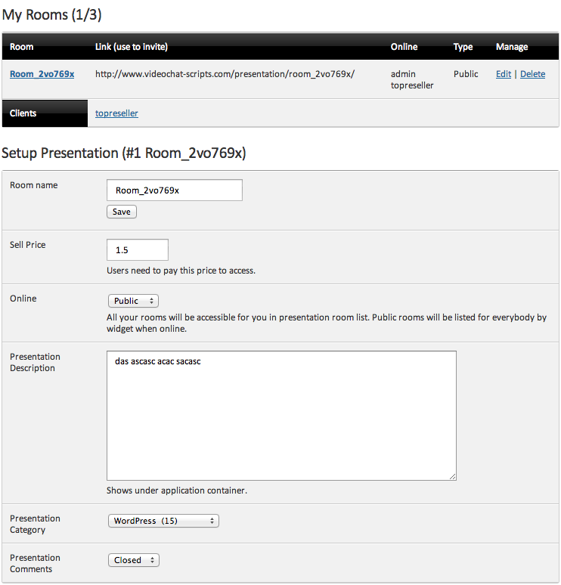Screen dimensions: 561x585
Task: Select the Manage column header
Action: [512, 47]
